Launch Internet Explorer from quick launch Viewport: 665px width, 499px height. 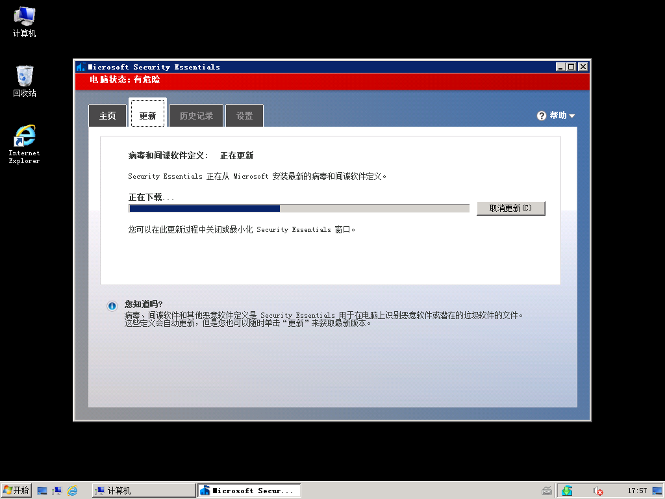(x=73, y=491)
